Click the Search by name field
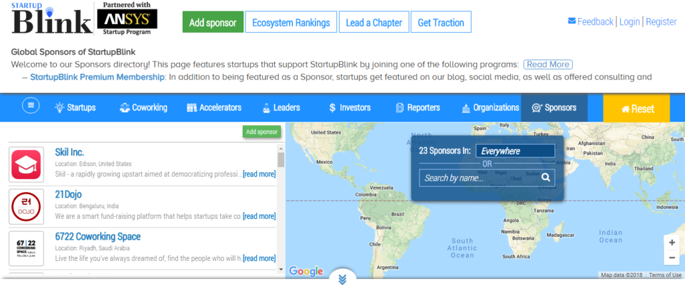The height and width of the screenshot is (295, 685). click(x=479, y=178)
